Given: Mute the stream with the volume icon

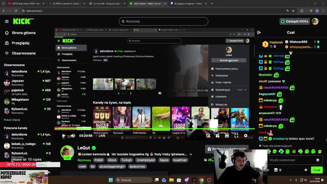Looking at the screenshot, I should (x=73, y=136).
